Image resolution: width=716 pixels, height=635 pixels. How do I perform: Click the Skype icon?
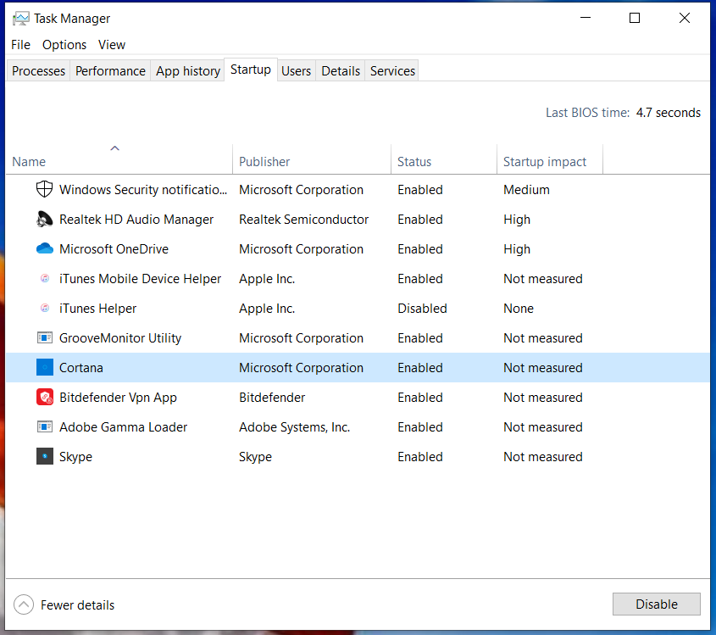point(44,456)
